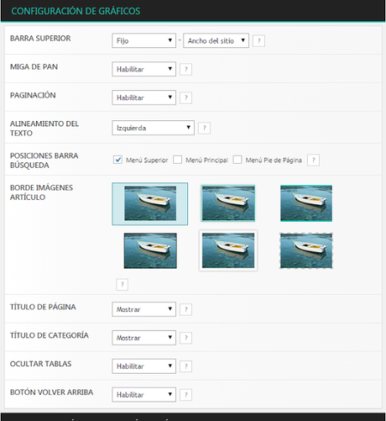The image size is (386, 421).
Task: Enable the Menú Pie de Página checkbox
Action: pyautogui.click(x=237, y=160)
